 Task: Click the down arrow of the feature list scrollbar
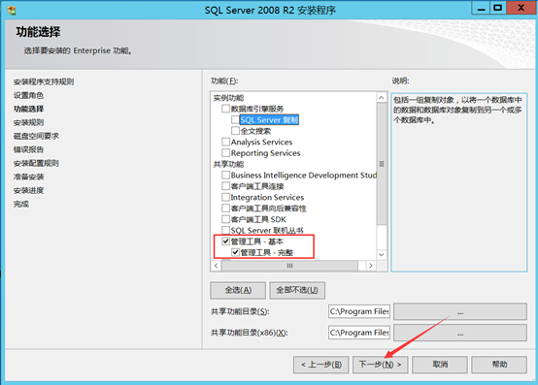click(382, 254)
